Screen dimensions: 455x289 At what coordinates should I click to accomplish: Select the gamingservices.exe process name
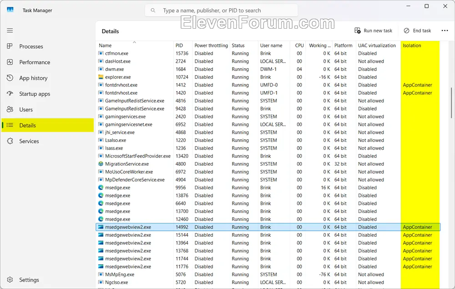pyautogui.click(x=126, y=117)
